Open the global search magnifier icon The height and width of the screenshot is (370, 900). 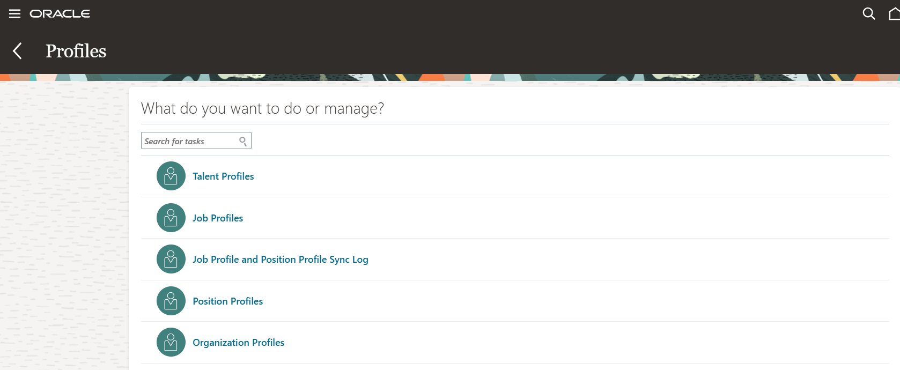tap(868, 13)
